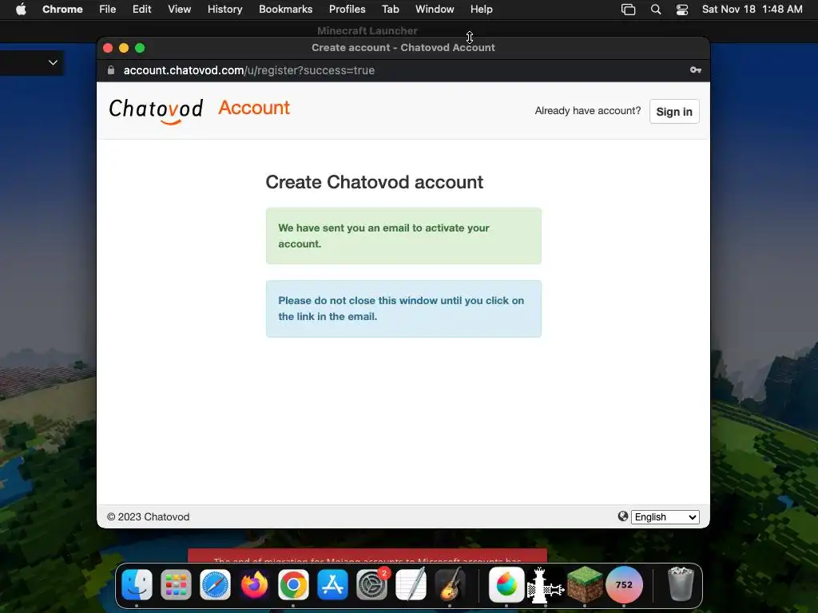Click "© 2023 Chatovod" footer text
Viewport: 818px width, 613px height.
click(148, 516)
